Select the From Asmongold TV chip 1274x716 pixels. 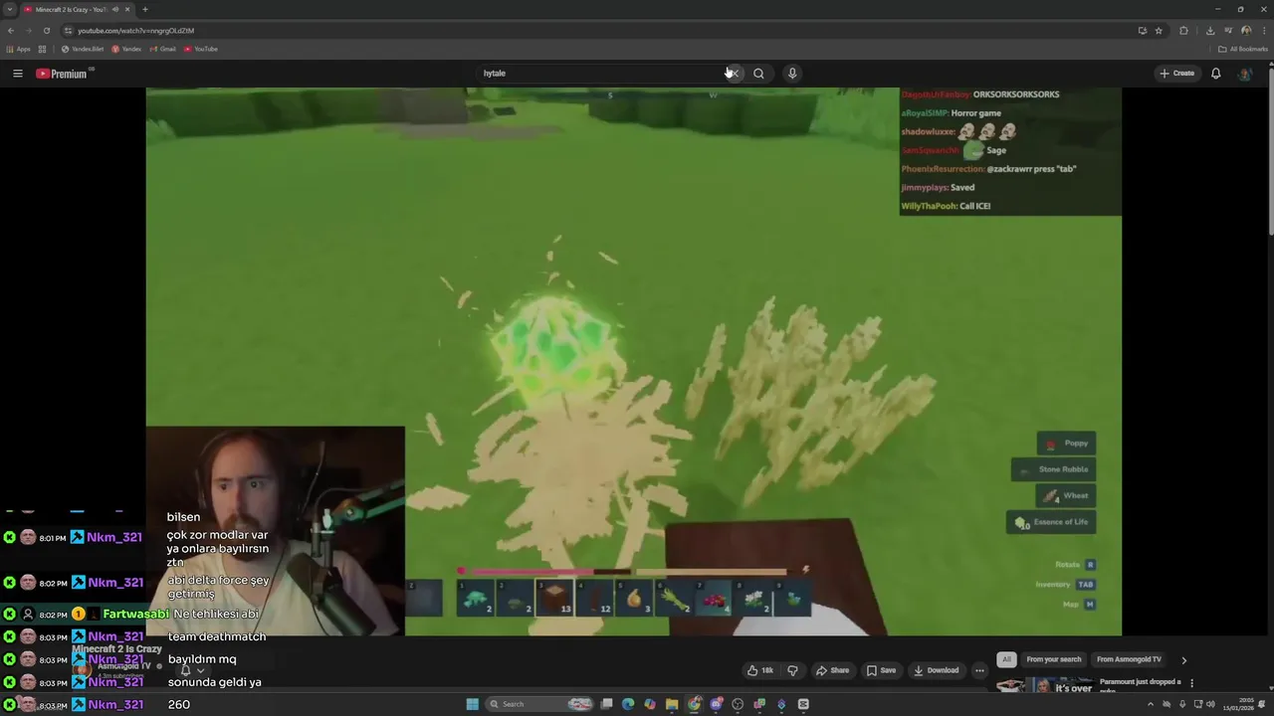pyautogui.click(x=1129, y=659)
